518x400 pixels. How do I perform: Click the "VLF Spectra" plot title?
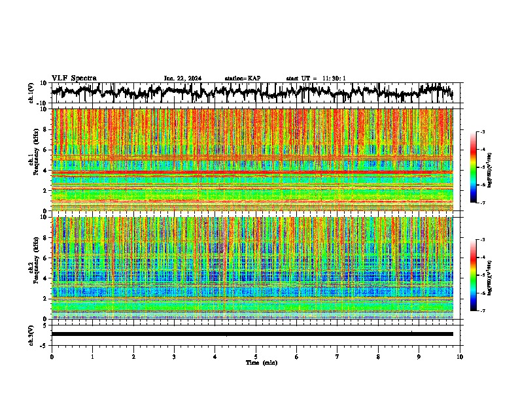click(x=74, y=78)
